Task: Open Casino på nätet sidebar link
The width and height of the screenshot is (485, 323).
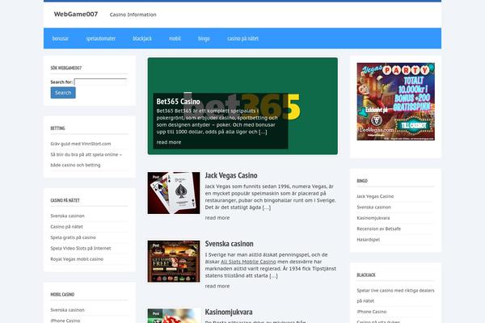Action: (66, 227)
